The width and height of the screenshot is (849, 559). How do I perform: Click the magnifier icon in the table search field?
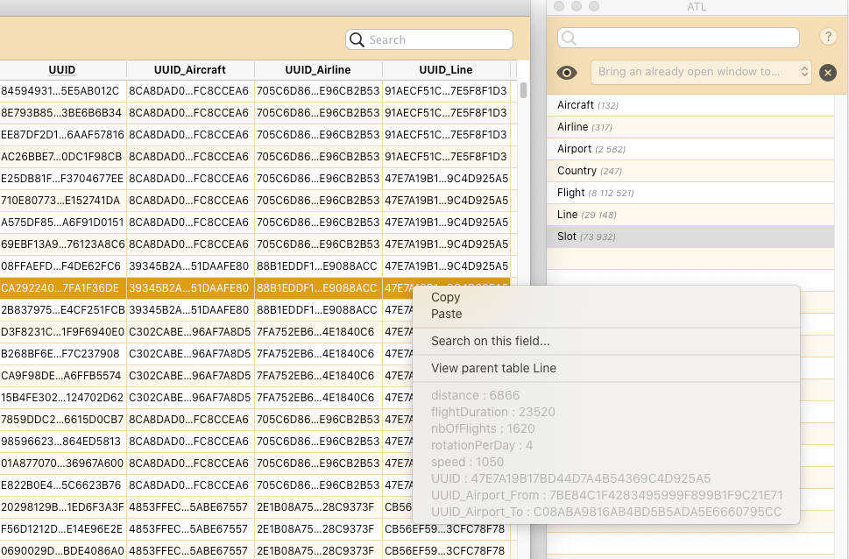pos(357,39)
